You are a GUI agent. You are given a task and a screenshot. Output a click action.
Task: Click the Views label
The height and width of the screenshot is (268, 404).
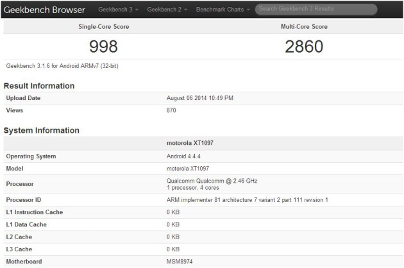pos(14,110)
